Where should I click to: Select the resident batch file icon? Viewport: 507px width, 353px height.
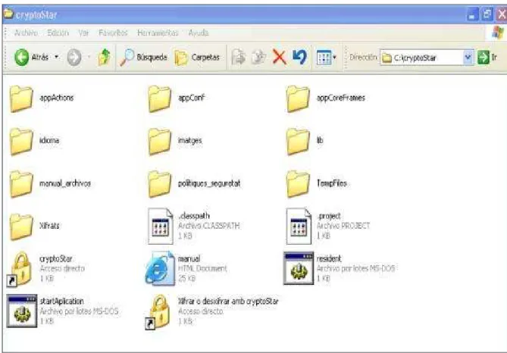[x=299, y=268]
